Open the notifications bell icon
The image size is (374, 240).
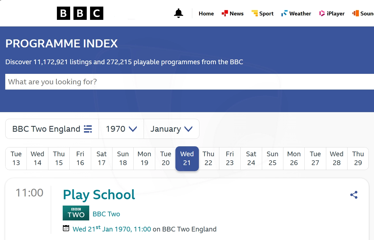tap(178, 13)
